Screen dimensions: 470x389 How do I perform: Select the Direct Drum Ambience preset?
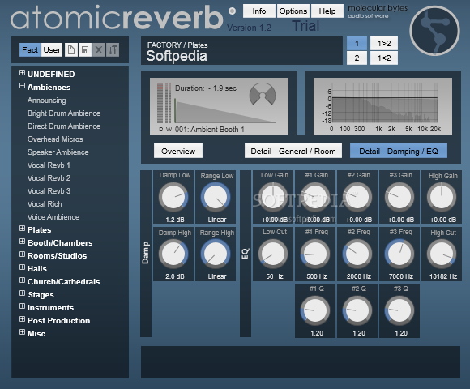click(x=64, y=126)
